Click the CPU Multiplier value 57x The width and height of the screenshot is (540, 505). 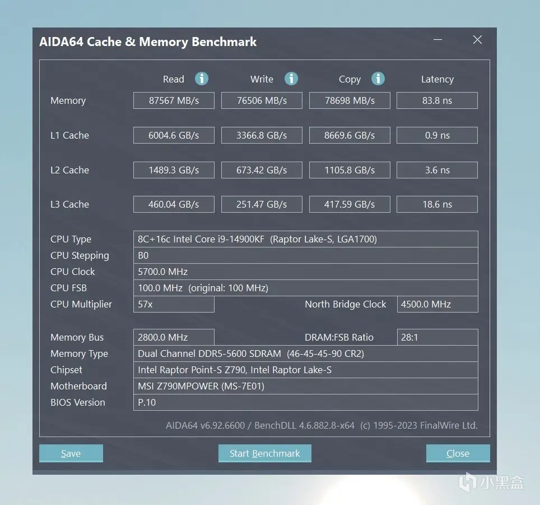pyautogui.click(x=174, y=304)
